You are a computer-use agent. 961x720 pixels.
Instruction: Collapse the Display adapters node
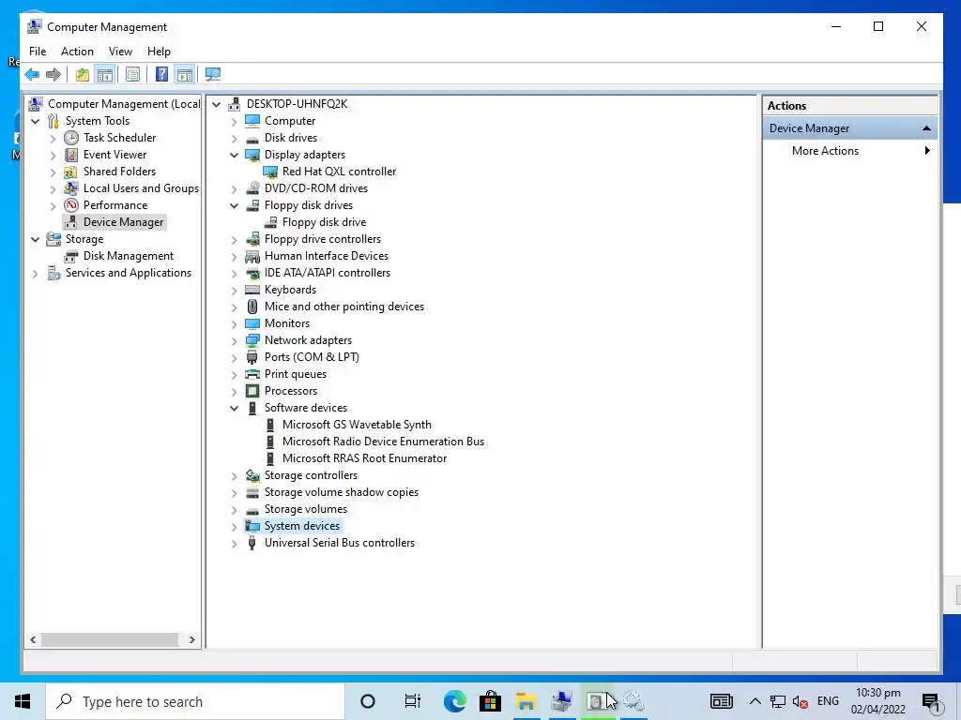pyautogui.click(x=234, y=155)
